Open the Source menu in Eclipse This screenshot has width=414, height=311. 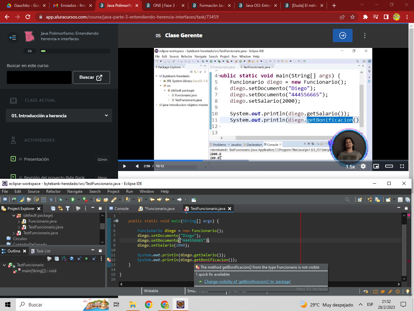[34, 191]
